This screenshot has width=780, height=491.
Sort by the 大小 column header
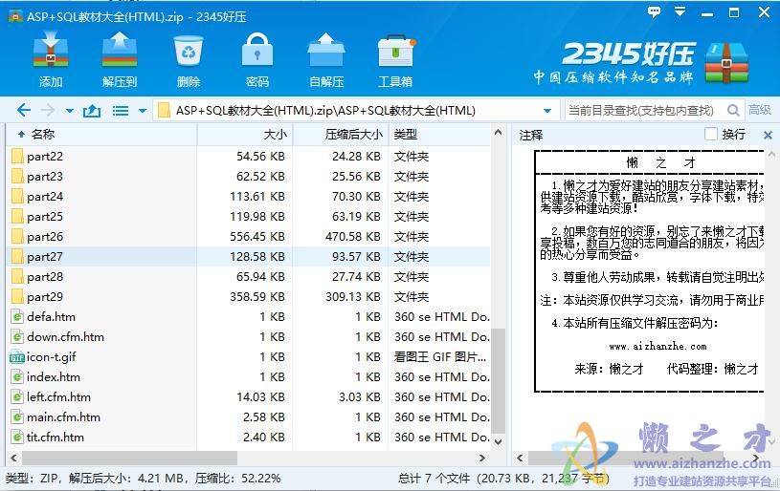(x=245, y=134)
